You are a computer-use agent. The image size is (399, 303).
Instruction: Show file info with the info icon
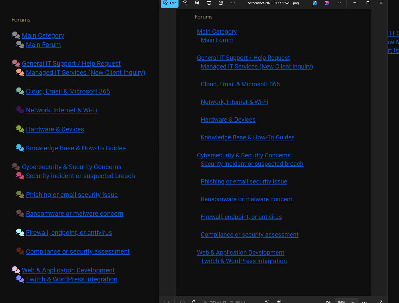(x=194, y=302)
